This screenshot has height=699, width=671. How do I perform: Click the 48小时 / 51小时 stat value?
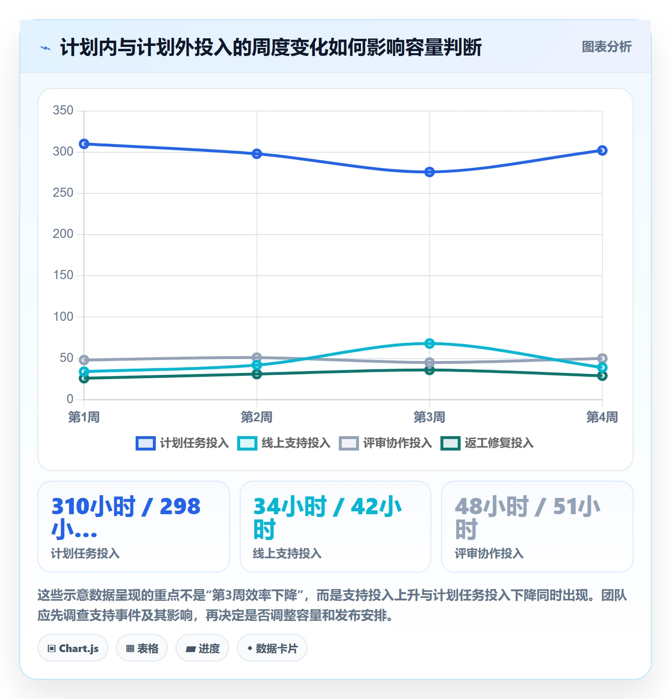coord(528,518)
